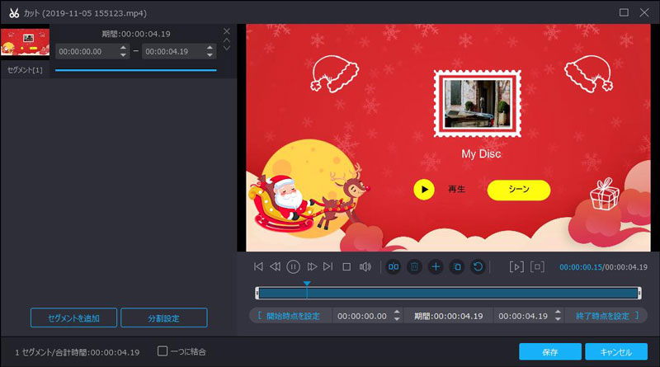Viewport: 660px width, 367px height.
Task: Add new segment with the plus icon
Action: pos(436,266)
